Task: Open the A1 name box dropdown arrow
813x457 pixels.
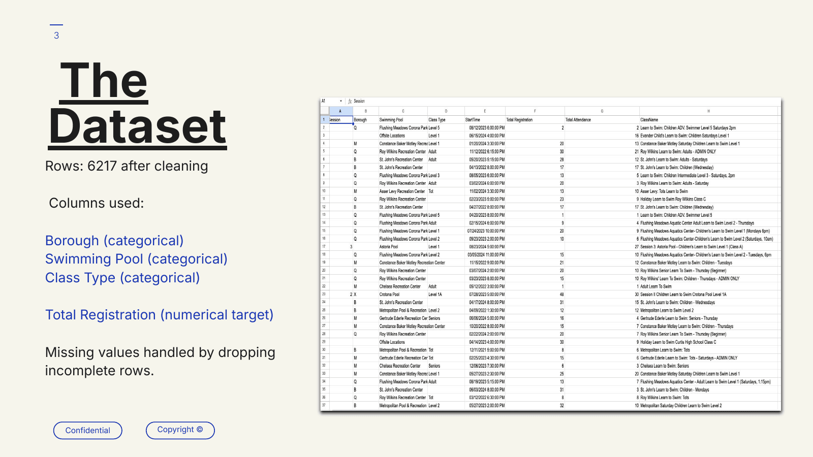Action: [341, 101]
